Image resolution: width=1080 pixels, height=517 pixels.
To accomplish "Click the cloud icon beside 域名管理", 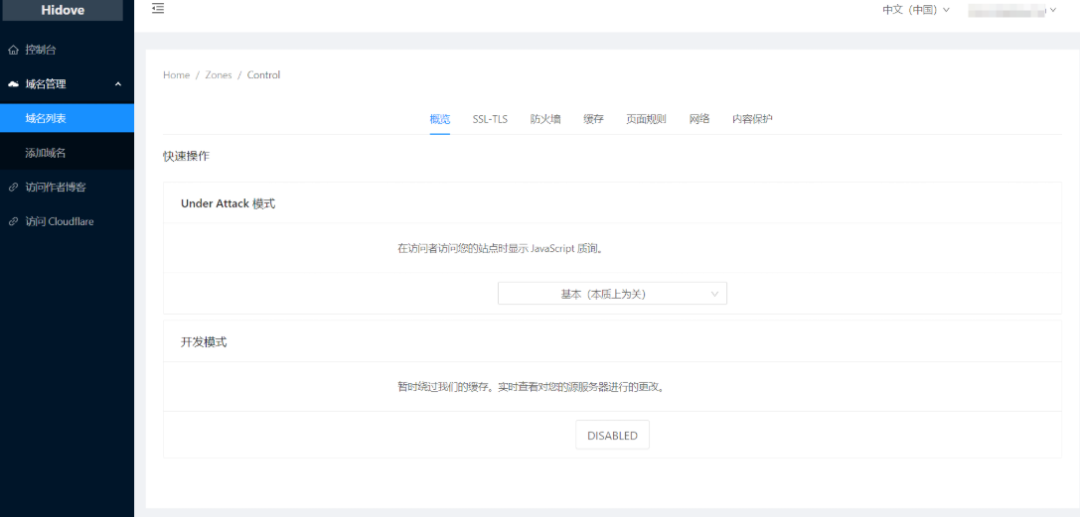I will click(x=13, y=84).
